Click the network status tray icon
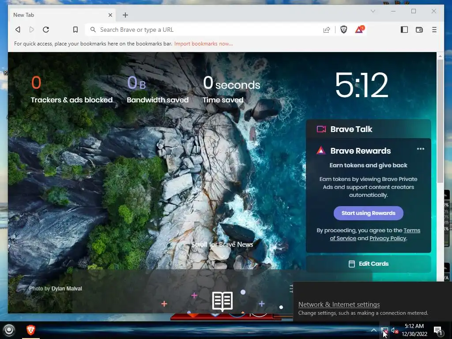Viewport: 452px width, 339px height. 384,331
